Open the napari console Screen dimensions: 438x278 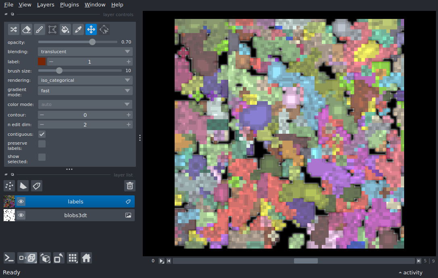(x=10, y=258)
